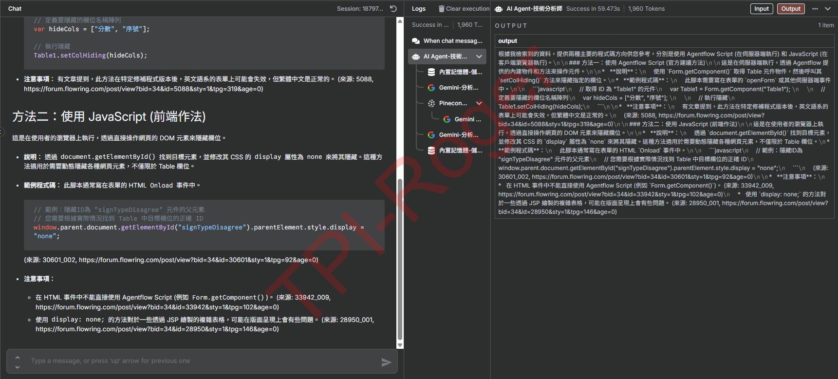Image resolution: width=838 pixels, height=379 pixels.
Task: Click the '1 item' count text
Action: (x=826, y=25)
